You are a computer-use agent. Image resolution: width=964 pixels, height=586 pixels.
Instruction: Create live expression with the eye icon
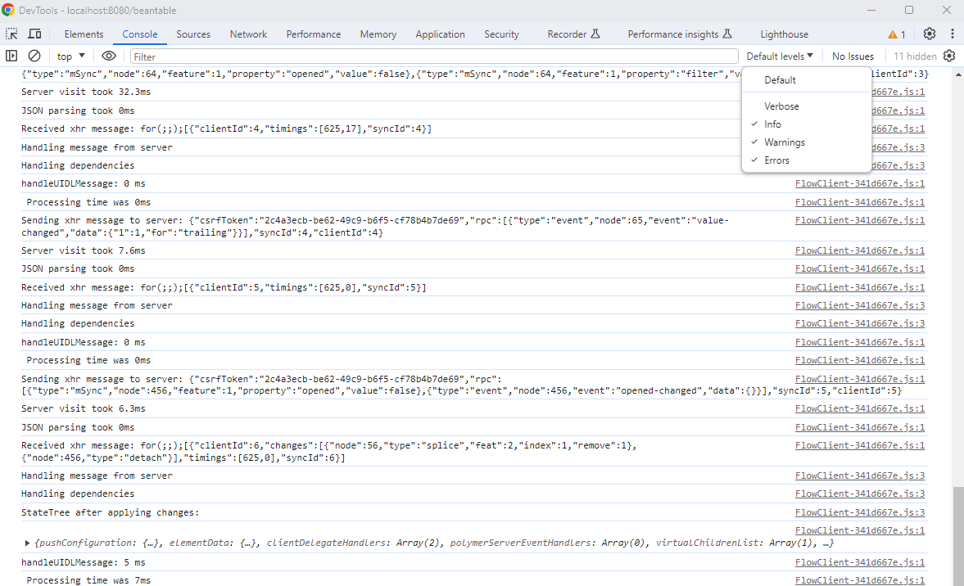point(109,56)
